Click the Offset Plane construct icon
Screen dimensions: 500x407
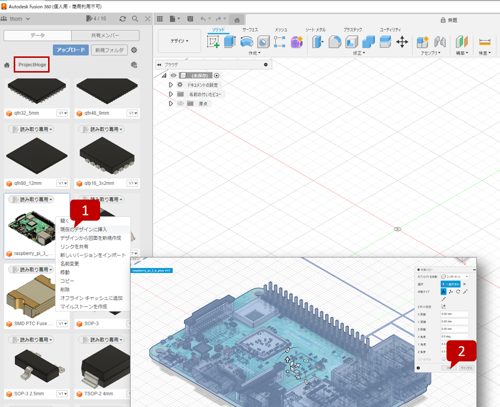[461, 42]
